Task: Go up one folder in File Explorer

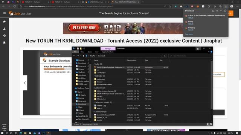Action: click(84, 56)
